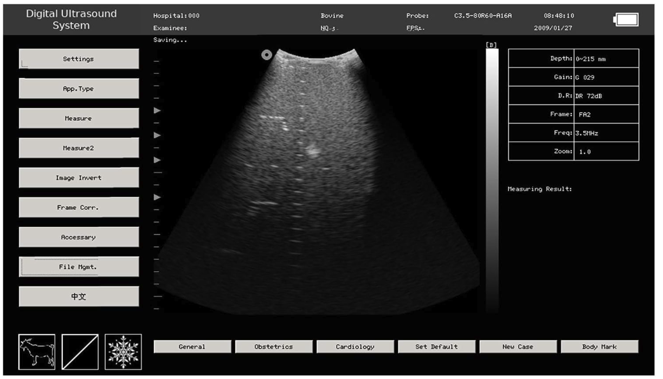Switch to Obstetrics mode tab

[x=274, y=347]
